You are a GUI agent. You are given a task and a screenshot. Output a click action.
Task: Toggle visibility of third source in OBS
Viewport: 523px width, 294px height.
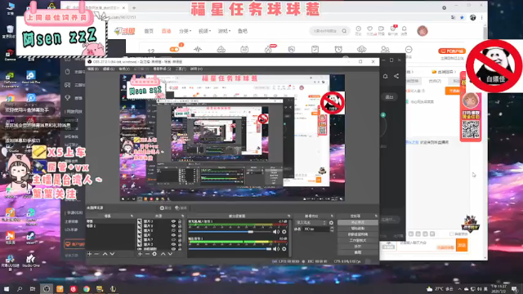173,230
